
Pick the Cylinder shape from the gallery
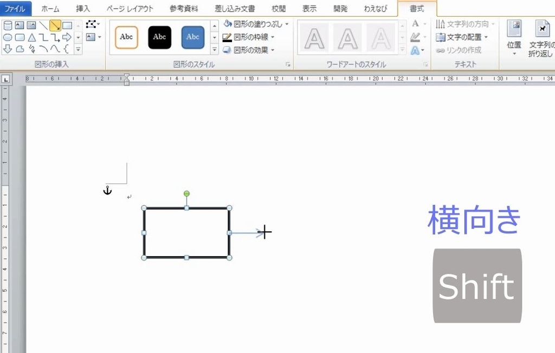pyautogui.click(x=9, y=25)
